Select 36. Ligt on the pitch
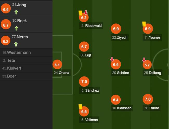Viewport: 169px width, 129px height. click(86, 55)
